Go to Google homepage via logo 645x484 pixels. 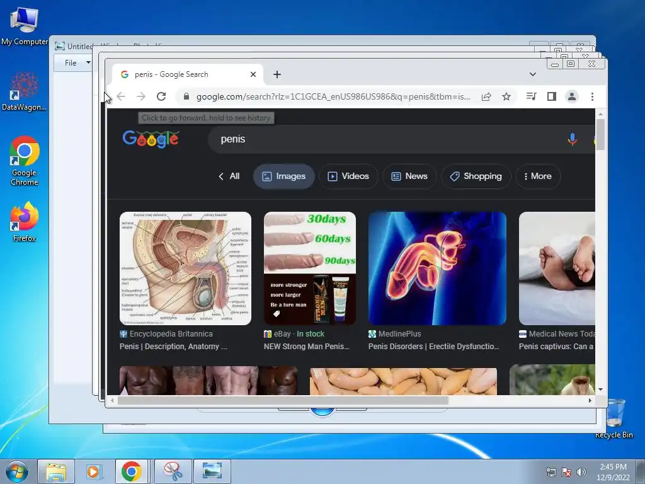click(x=151, y=139)
